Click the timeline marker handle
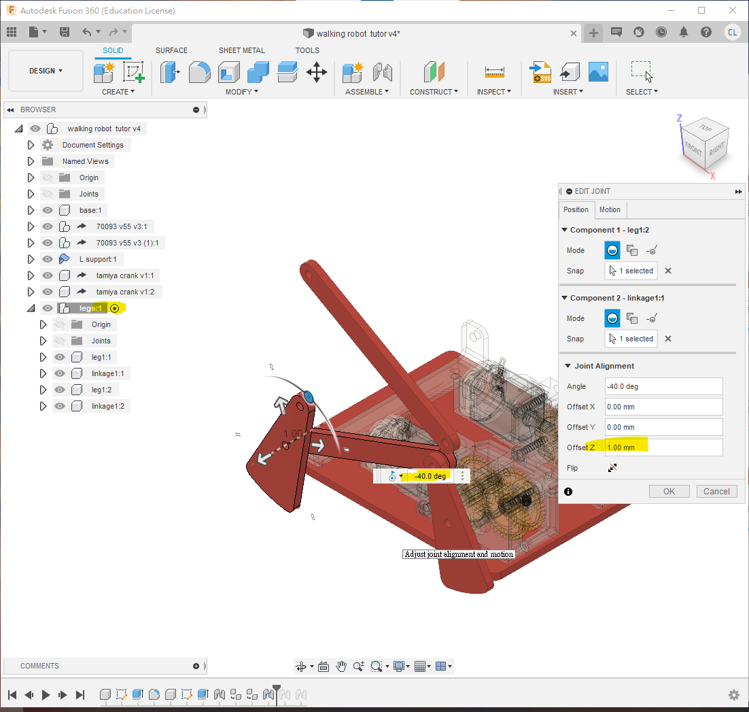This screenshot has width=749, height=712. 276,688
